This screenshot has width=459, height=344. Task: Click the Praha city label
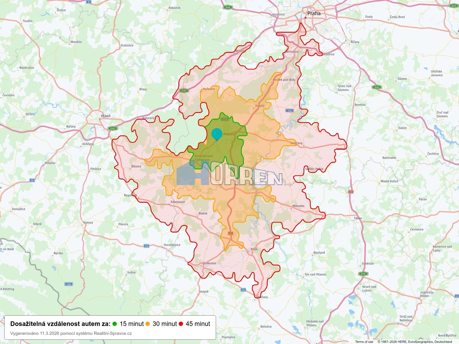[x=314, y=13]
